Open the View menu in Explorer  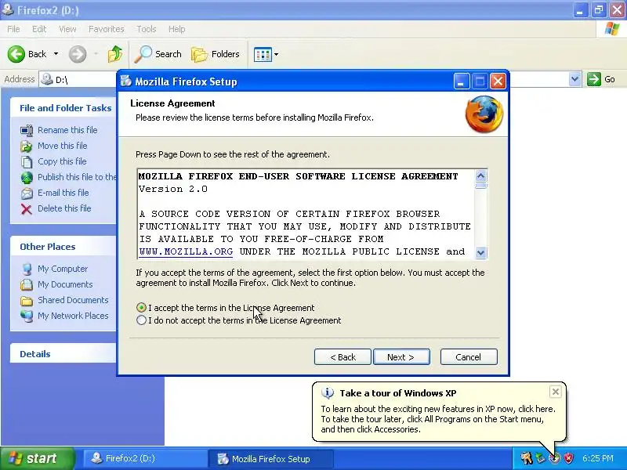coord(67,29)
